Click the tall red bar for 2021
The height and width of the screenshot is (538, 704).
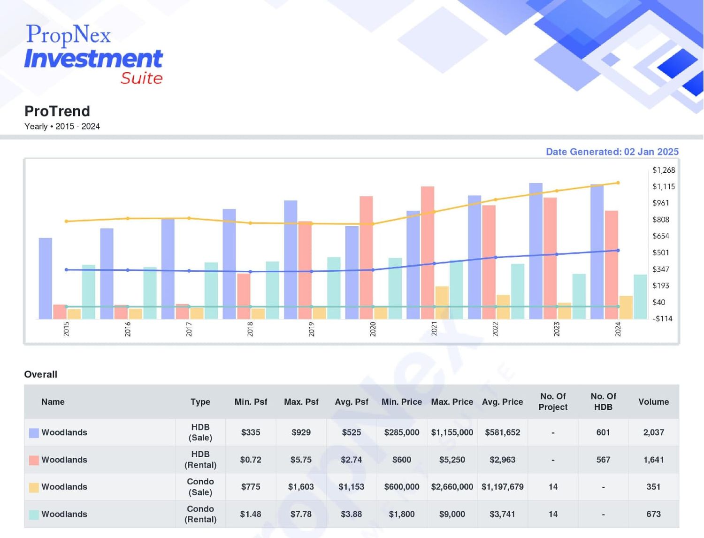pyautogui.click(x=428, y=253)
